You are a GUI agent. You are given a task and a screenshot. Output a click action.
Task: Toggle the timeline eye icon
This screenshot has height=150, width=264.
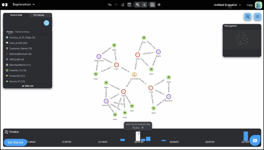[6, 132]
